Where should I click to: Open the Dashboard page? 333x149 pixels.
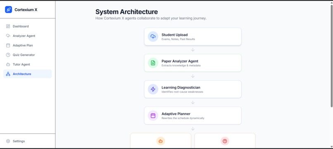click(27, 26)
